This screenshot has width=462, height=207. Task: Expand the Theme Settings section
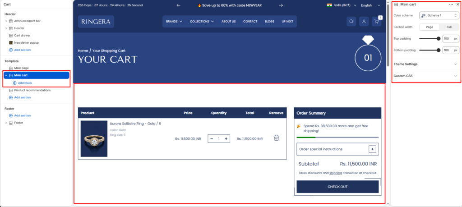pyautogui.click(x=426, y=64)
